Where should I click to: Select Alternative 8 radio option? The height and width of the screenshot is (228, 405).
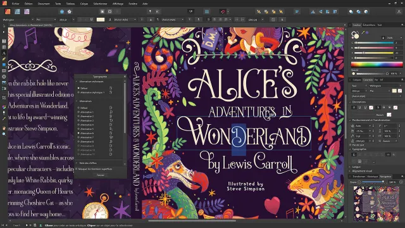click(x=78, y=142)
